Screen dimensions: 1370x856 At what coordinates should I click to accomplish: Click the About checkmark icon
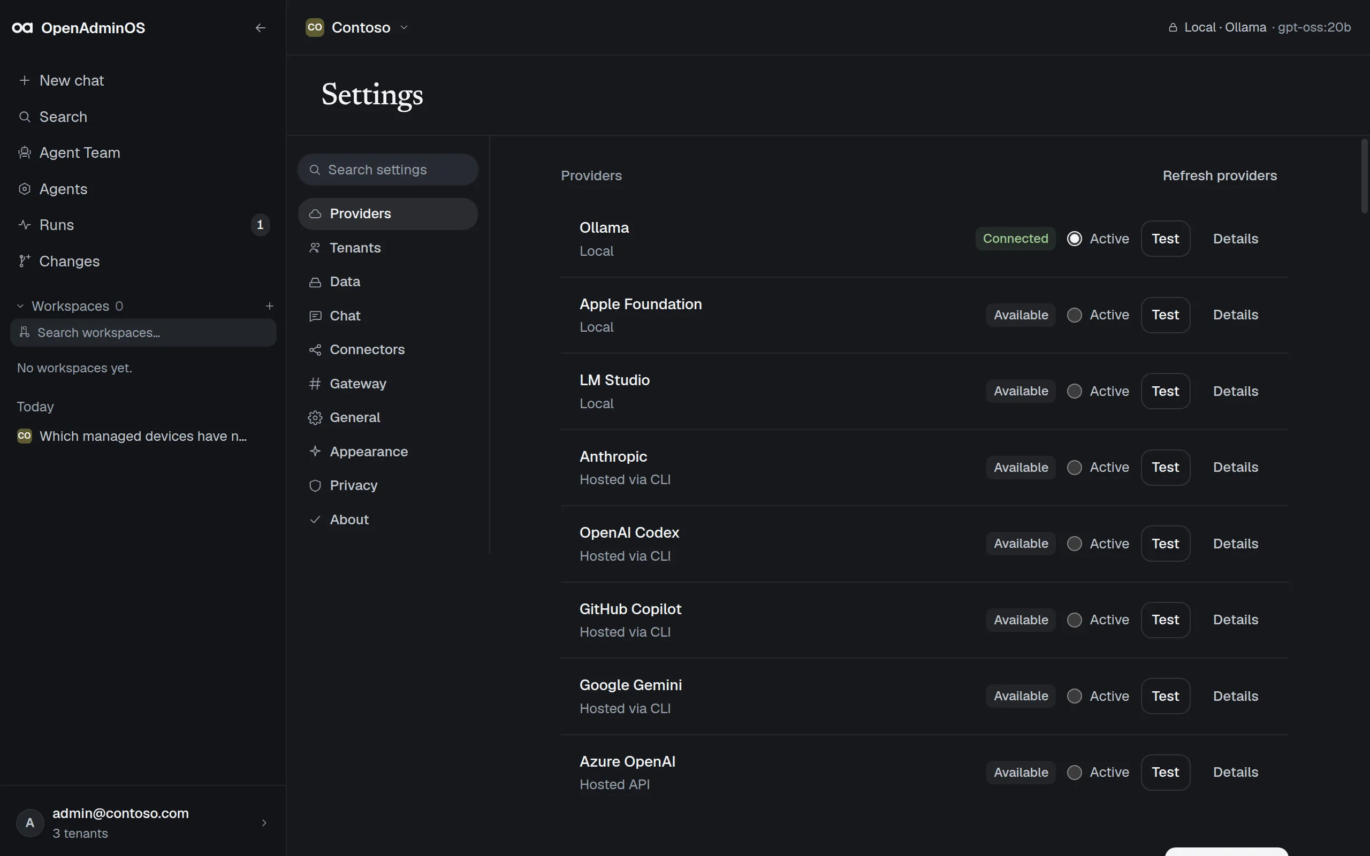click(x=315, y=519)
